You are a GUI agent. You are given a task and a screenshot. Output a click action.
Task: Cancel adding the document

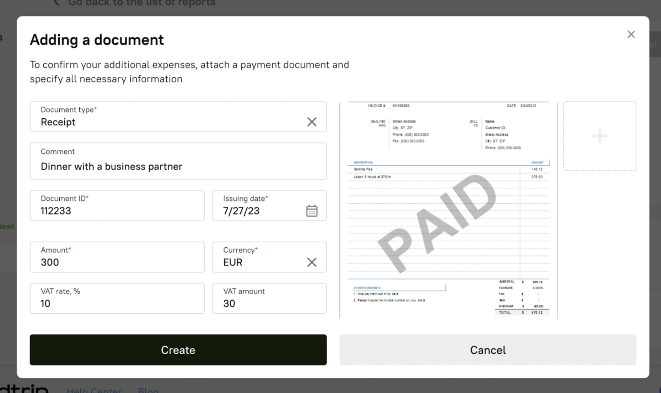click(x=488, y=350)
